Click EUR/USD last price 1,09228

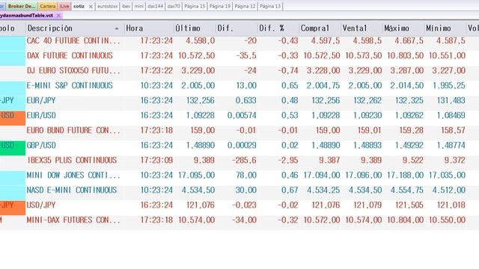[x=201, y=115]
